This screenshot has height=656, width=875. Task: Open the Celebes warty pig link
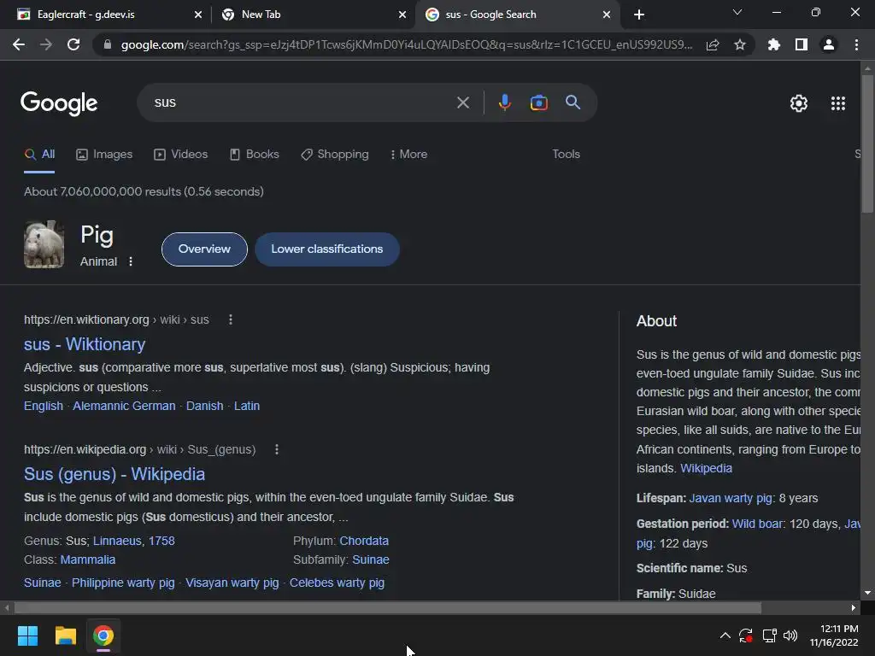(x=337, y=583)
